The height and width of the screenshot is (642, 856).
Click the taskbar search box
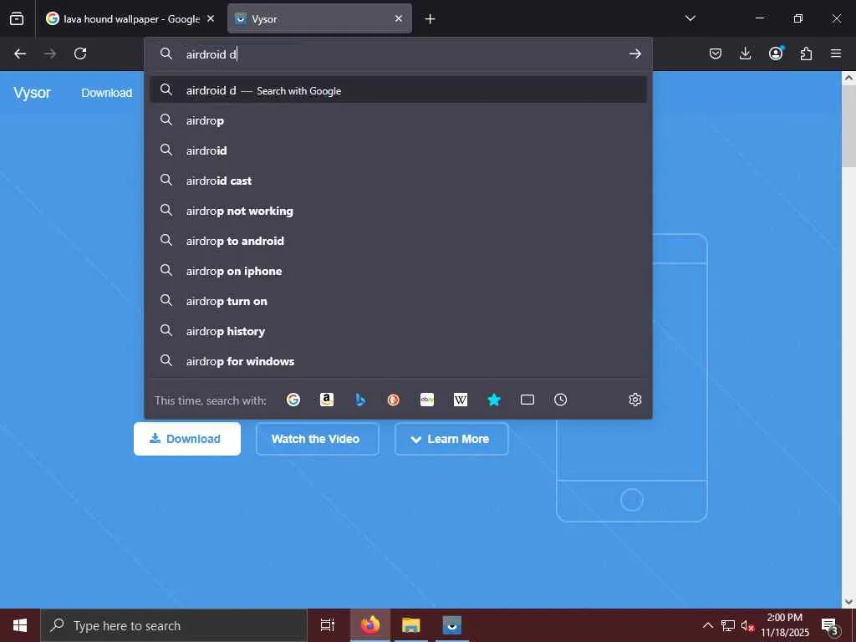tap(174, 625)
